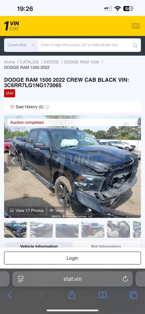Click the search magnifier icon
This screenshot has width=145, height=314.
[x=135, y=45]
